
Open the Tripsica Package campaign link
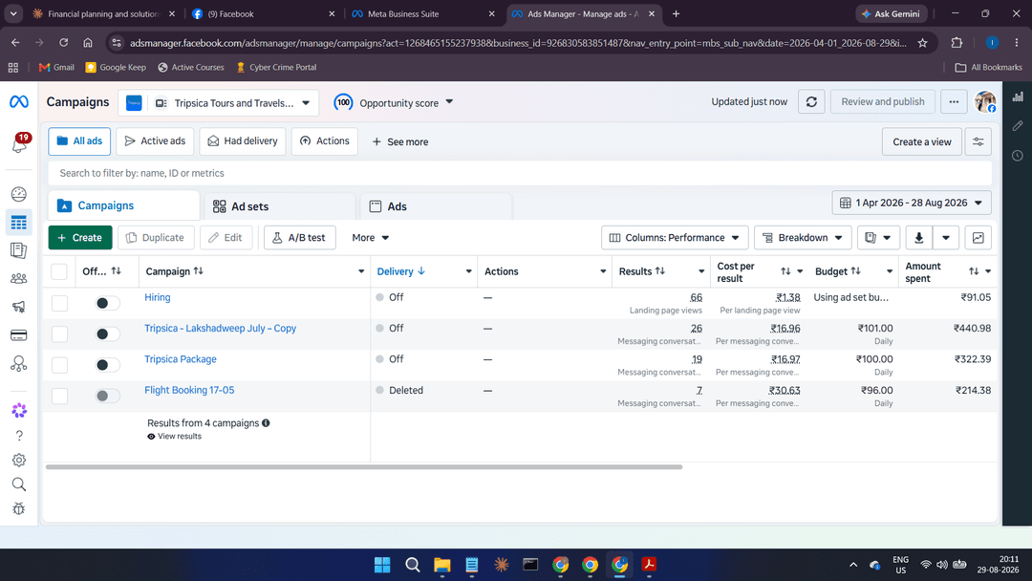pyautogui.click(x=181, y=359)
